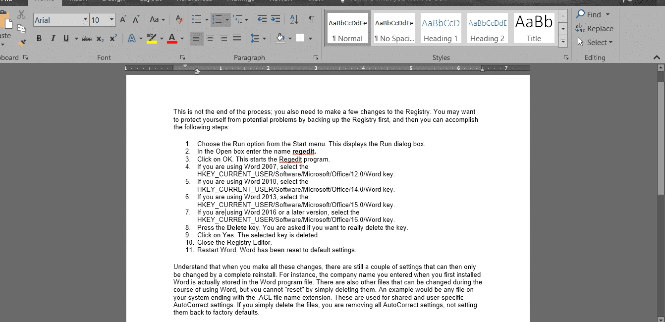
Task: Open the font size dropdown
Action: 111,20
